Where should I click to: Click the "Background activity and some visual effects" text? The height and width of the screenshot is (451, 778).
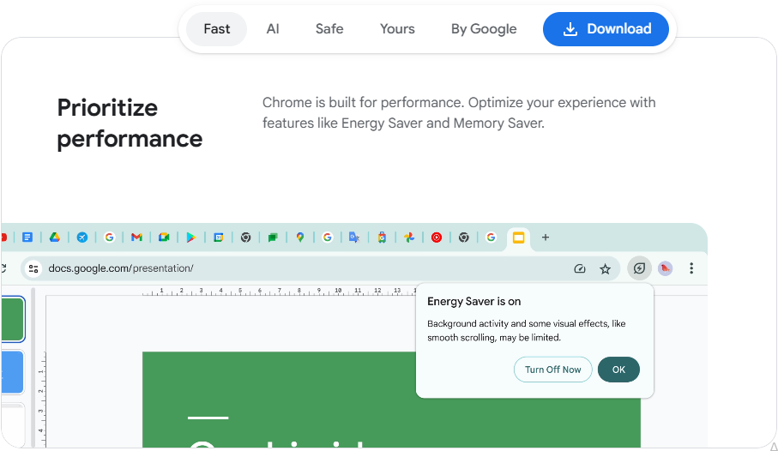coord(527,330)
